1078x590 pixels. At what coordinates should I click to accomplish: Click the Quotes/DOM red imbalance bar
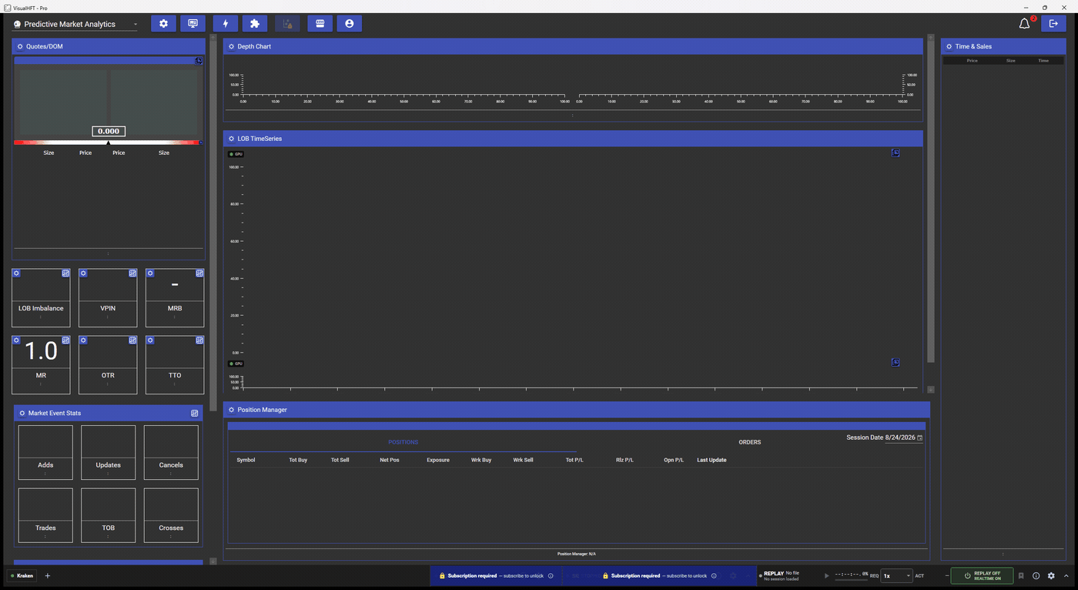pyautogui.click(x=108, y=142)
